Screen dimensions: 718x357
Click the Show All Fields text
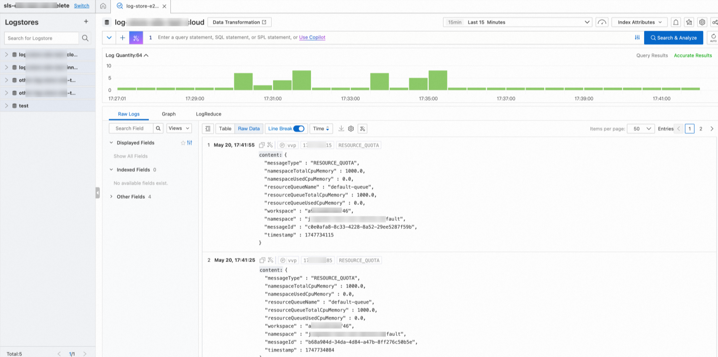[131, 156]
